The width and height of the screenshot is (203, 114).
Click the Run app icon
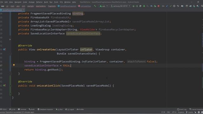[133, 6]
